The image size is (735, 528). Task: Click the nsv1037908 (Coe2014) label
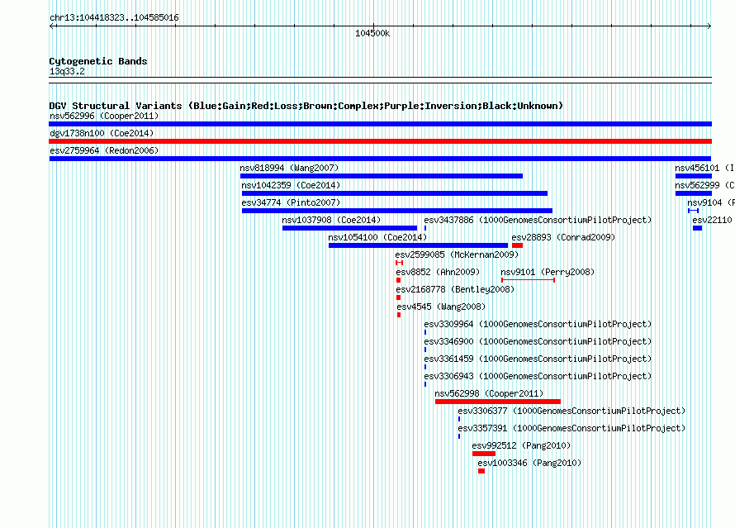pyautogui.click(x=331, y=220)
